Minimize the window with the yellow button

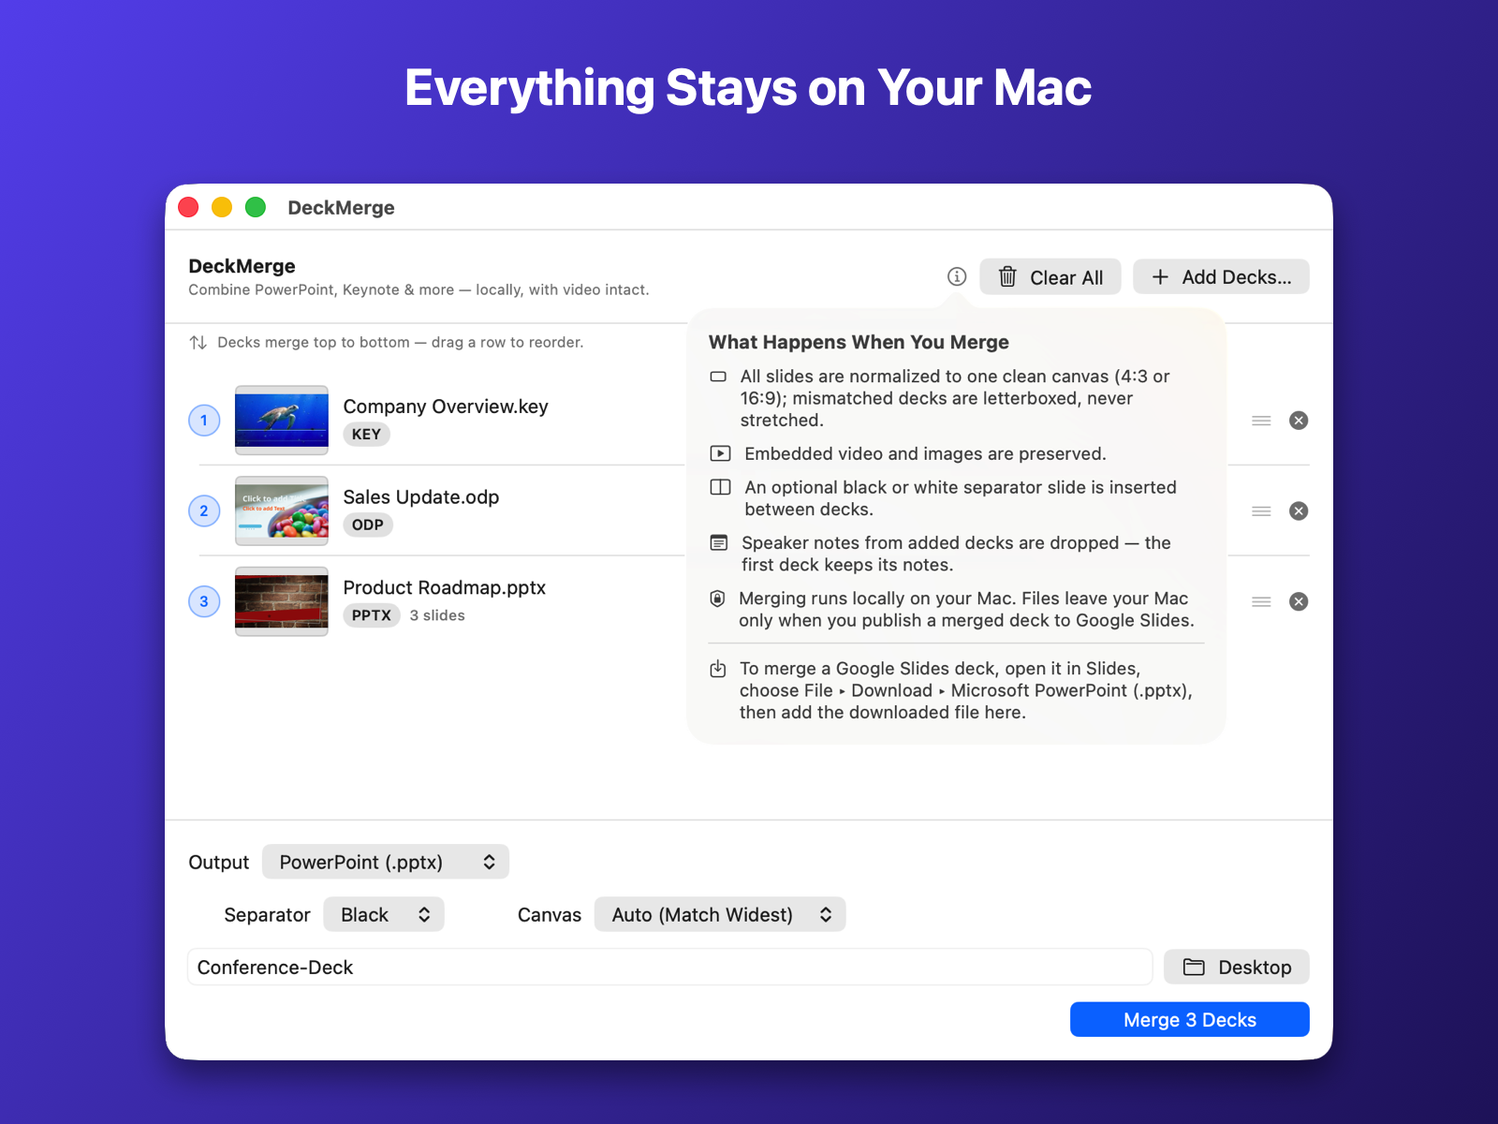[x=222, y=207]
